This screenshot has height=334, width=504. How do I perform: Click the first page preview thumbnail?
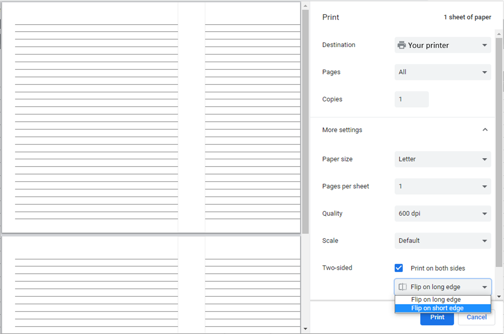[x=151, y=117]
